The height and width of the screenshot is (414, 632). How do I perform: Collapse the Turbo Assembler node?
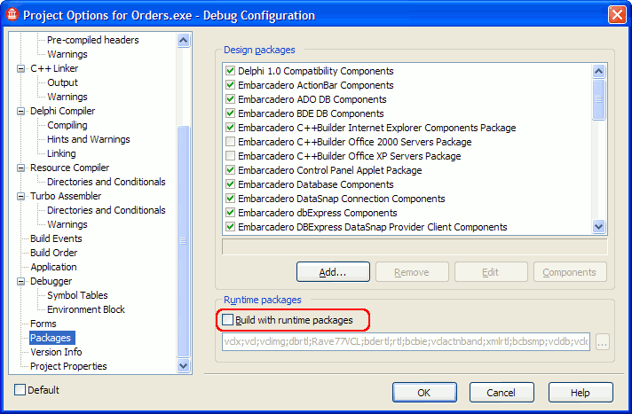(22, 196)
